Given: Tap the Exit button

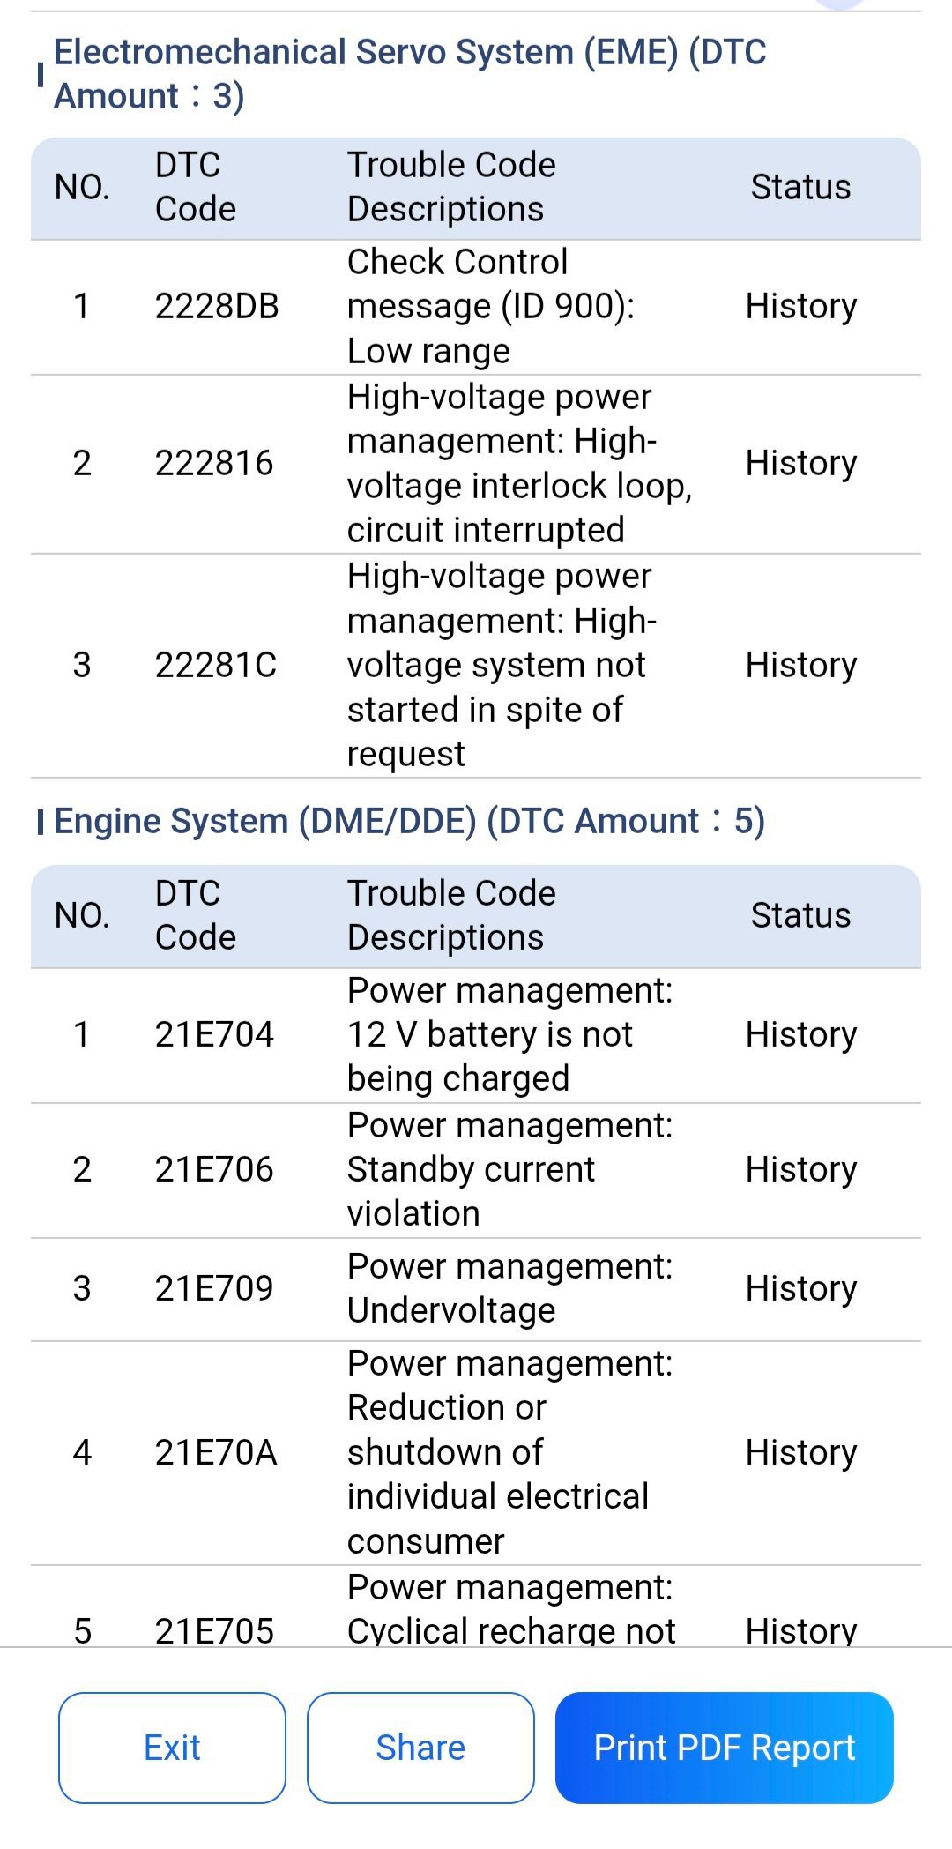Looking at the screenshot, I should pos(172,1747).
